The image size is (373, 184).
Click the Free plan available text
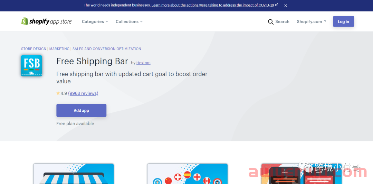75,123
